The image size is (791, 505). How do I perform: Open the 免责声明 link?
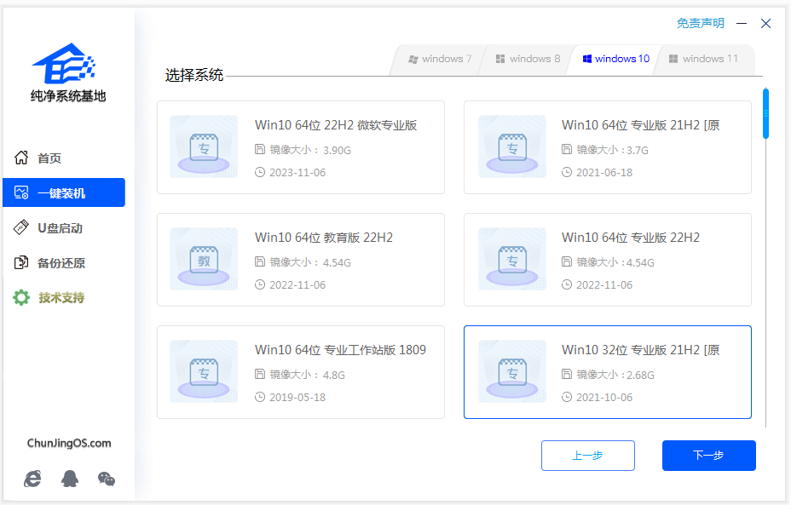tap(700, 23)
